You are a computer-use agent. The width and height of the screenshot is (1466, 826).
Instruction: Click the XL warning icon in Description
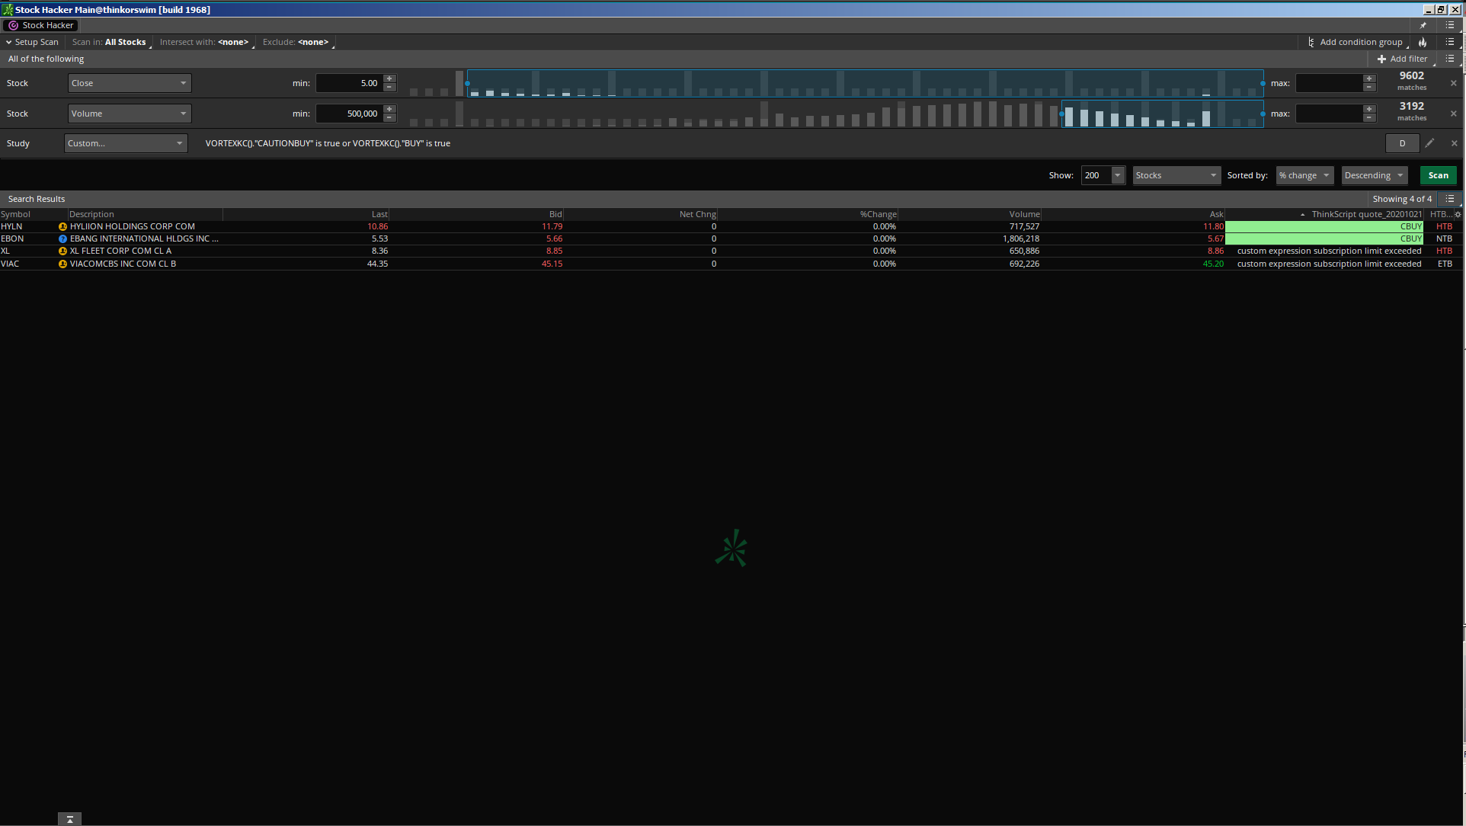click(62, 251)
